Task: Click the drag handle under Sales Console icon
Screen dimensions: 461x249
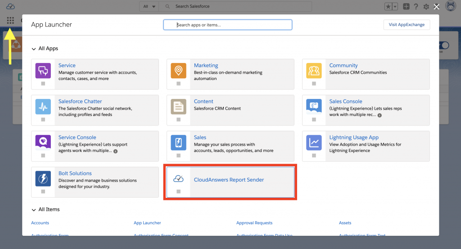Action: [314, 120]
